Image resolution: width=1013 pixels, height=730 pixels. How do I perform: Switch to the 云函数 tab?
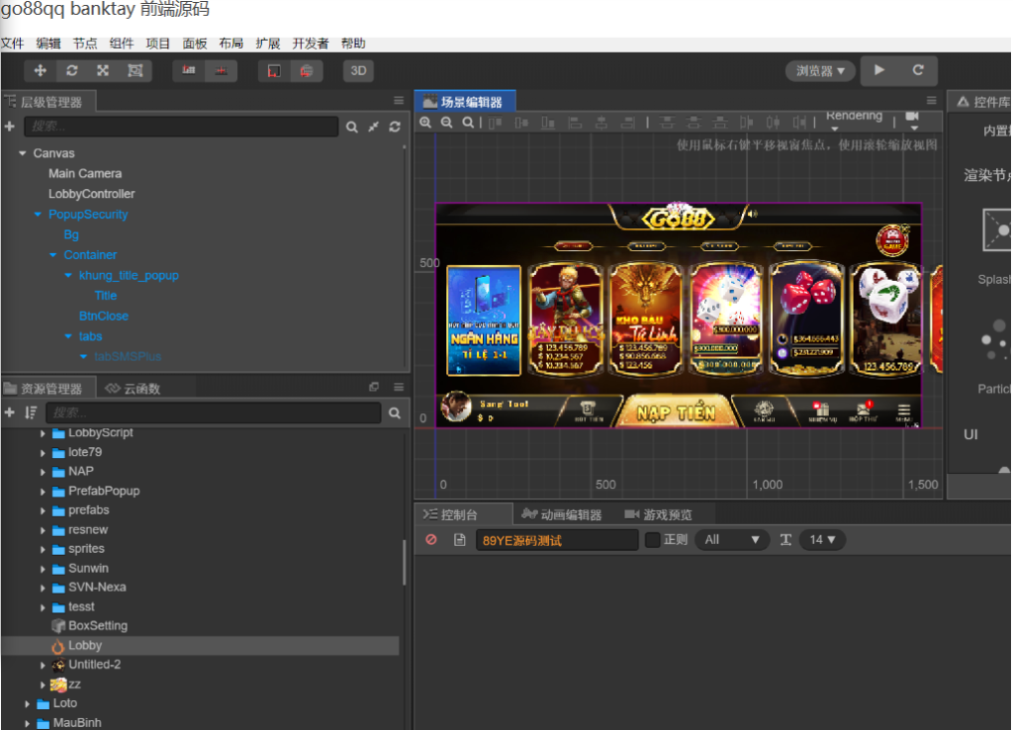pos(134,388)
